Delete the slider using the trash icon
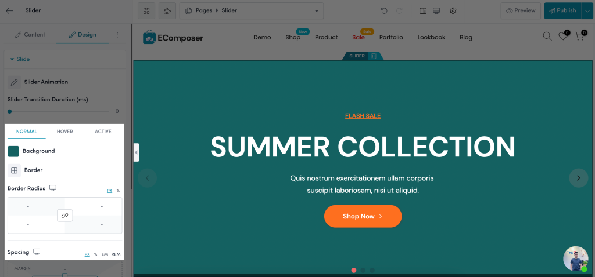The width and height of the screenshot is (595, 277). pyautogui.click(x=374, y=56)
